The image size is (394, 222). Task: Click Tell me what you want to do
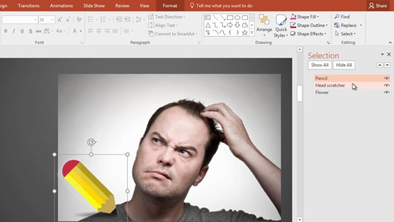point(221,5)
